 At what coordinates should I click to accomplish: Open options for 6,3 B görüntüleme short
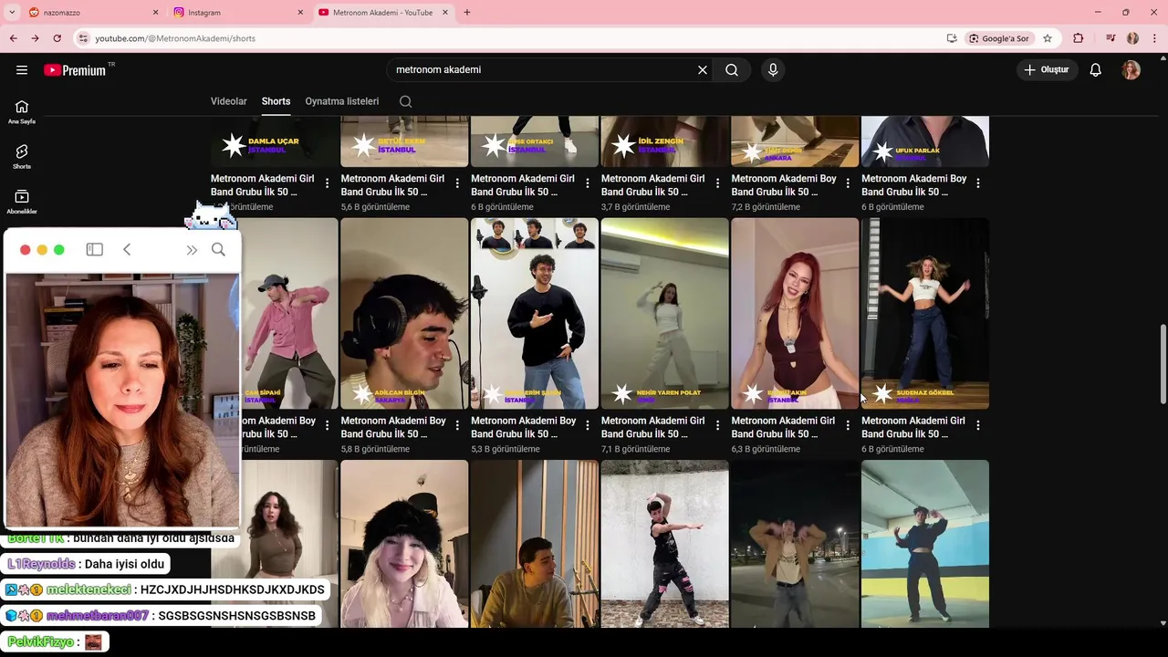point(848,425)
